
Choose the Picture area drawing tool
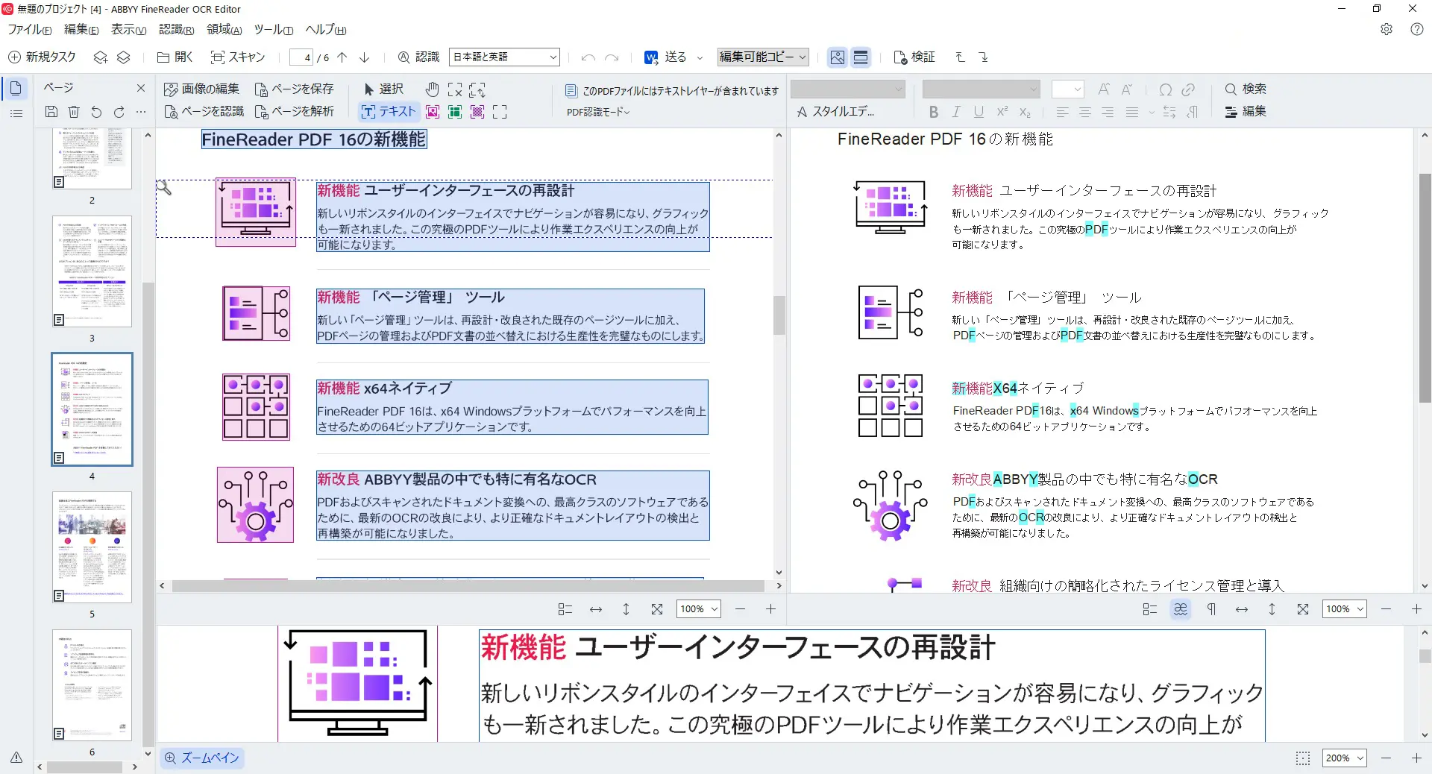[x=432, y=112]
